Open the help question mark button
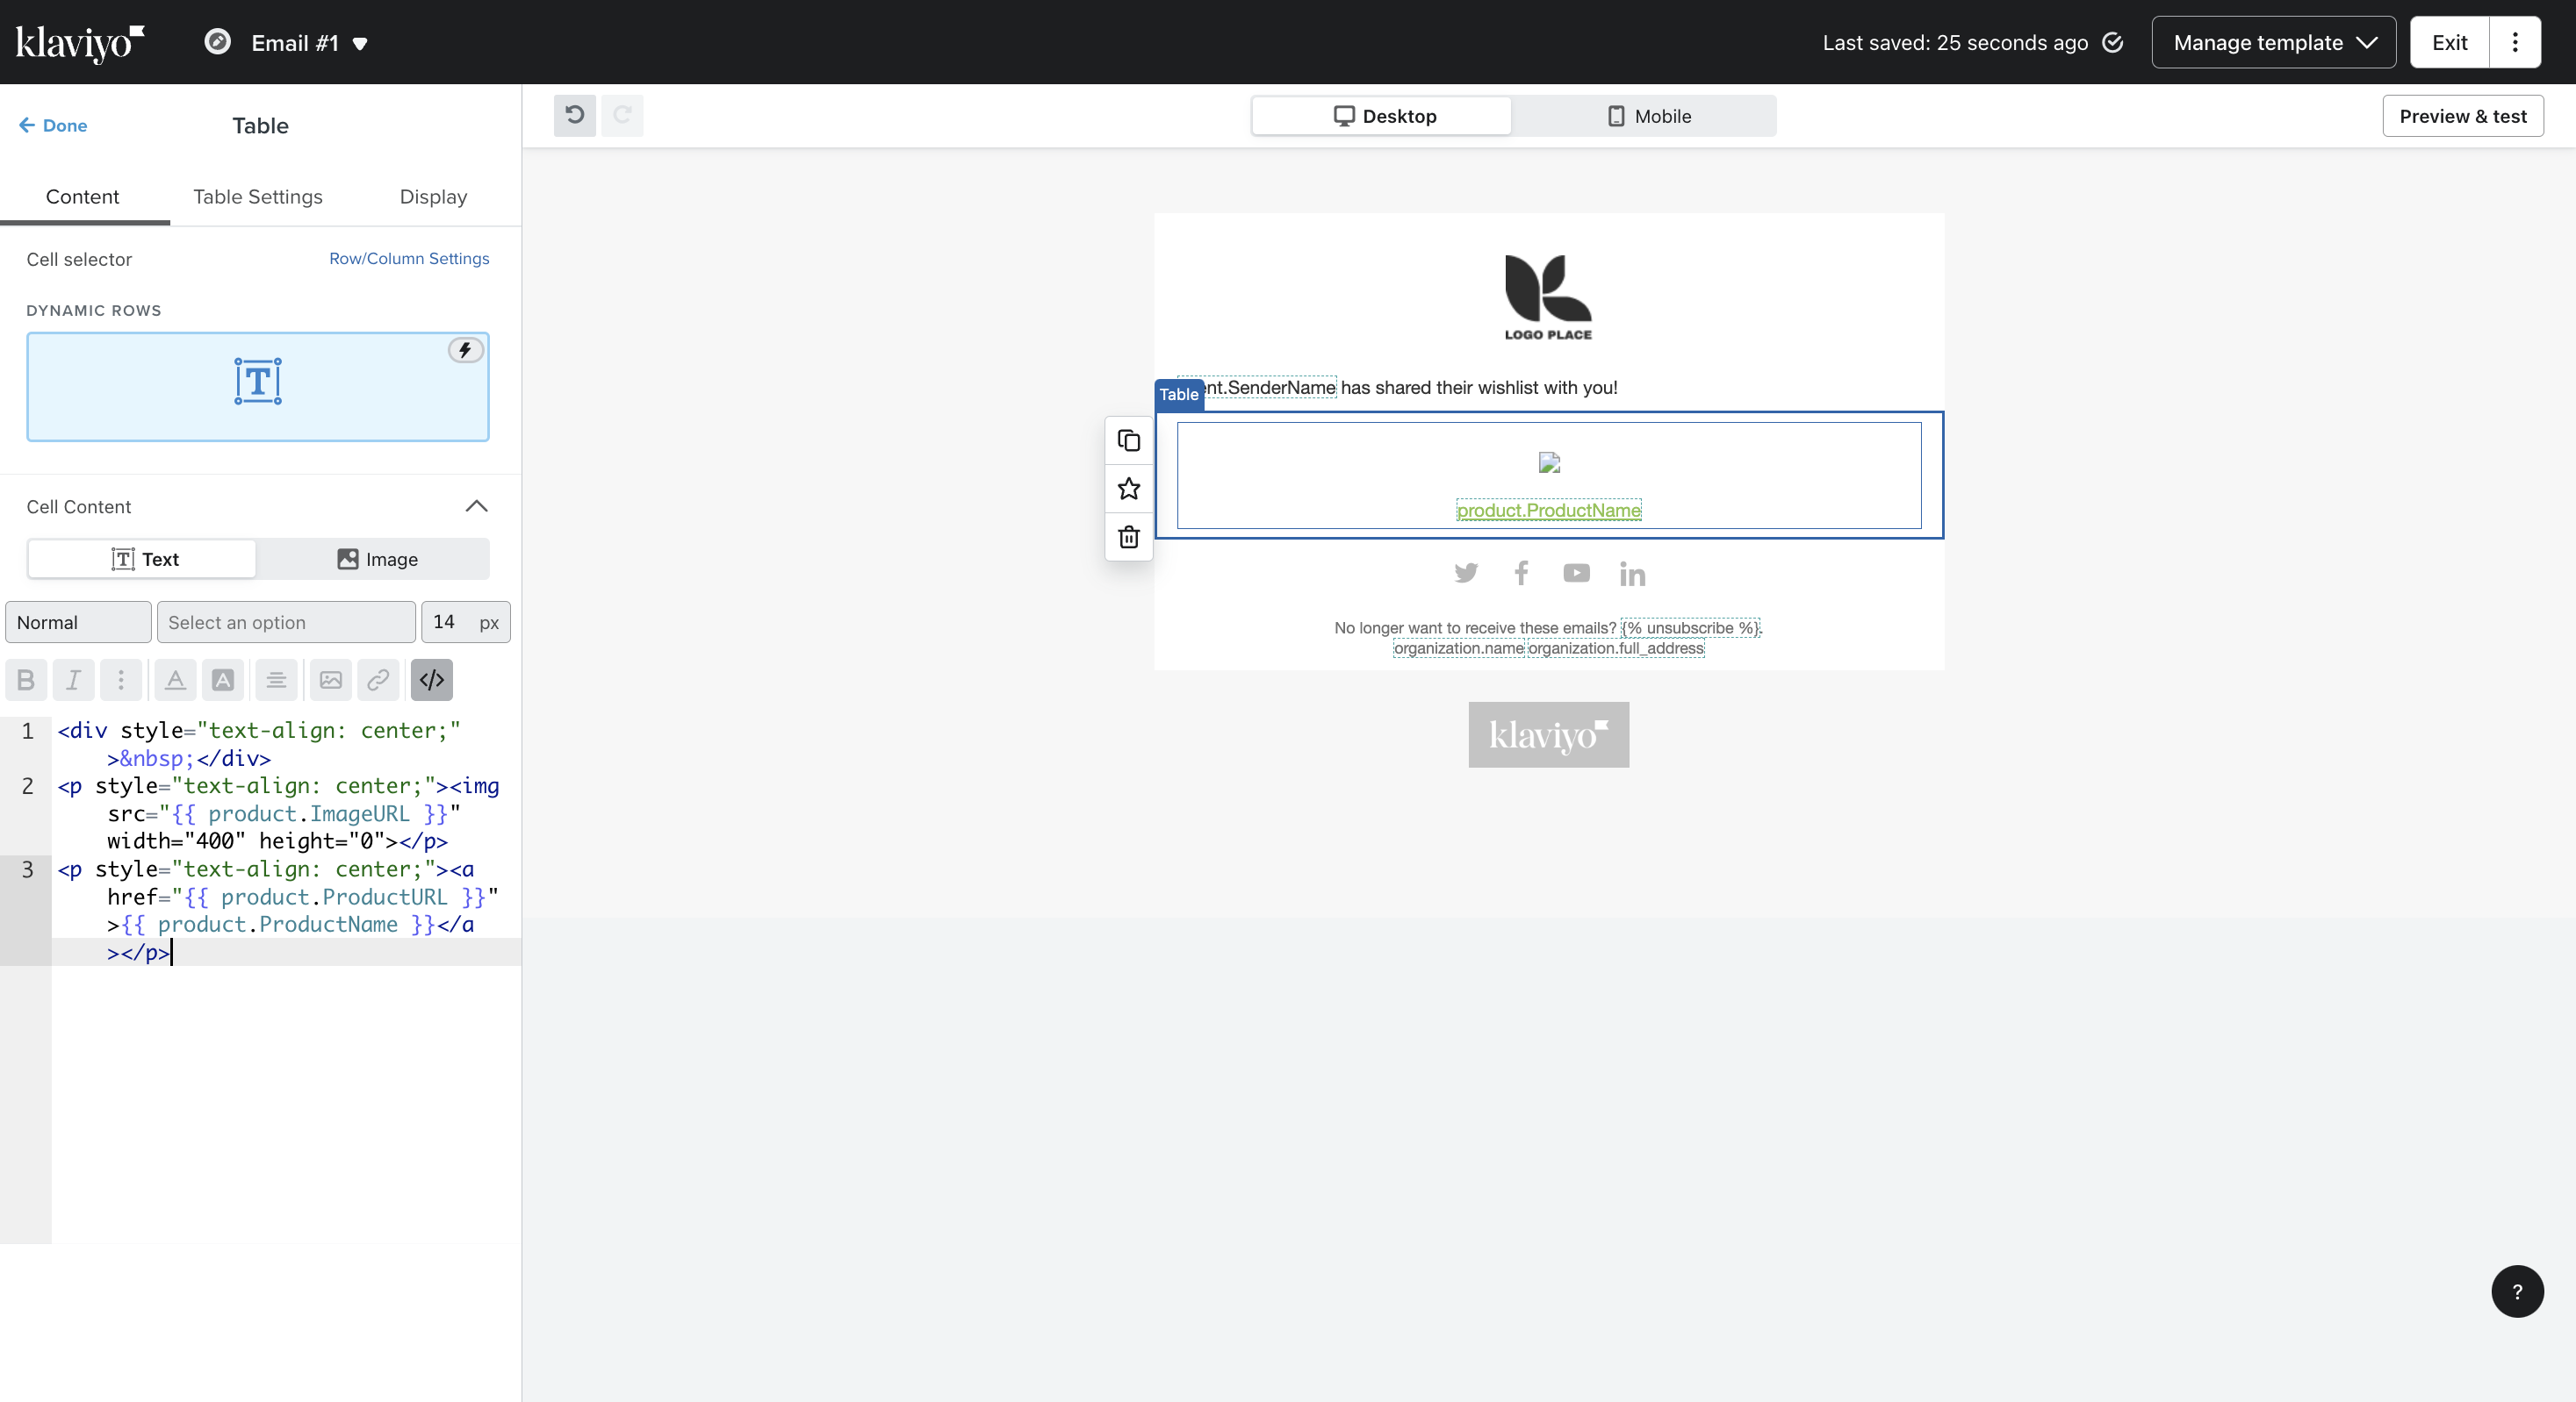Viewport: 2576px width, 1402px height. (x=2516, y=1291)
